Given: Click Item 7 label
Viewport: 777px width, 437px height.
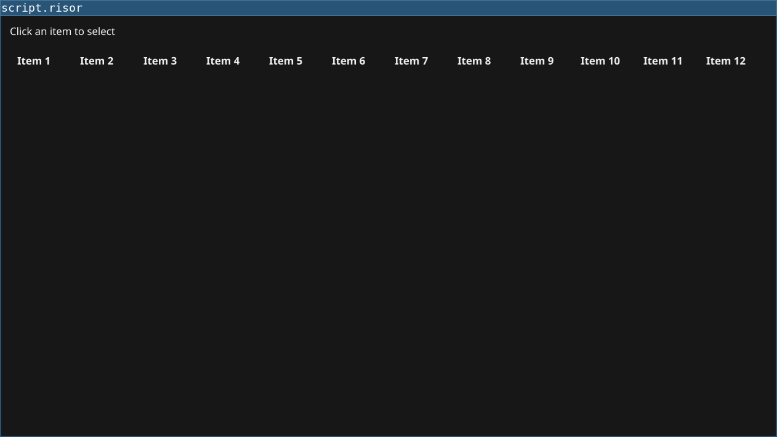Looking at the screenshot, I should coord(411,61).
